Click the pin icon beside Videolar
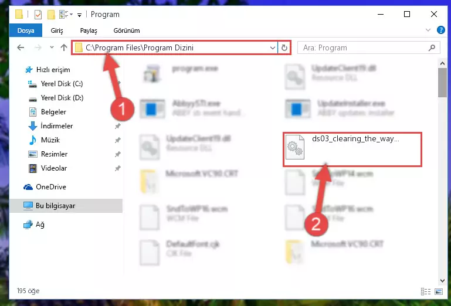This screenshot has width=451, height=306. [117, 168]
